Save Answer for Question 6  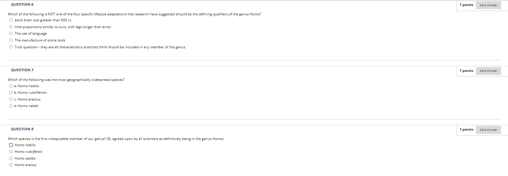(x=488, y=5)
